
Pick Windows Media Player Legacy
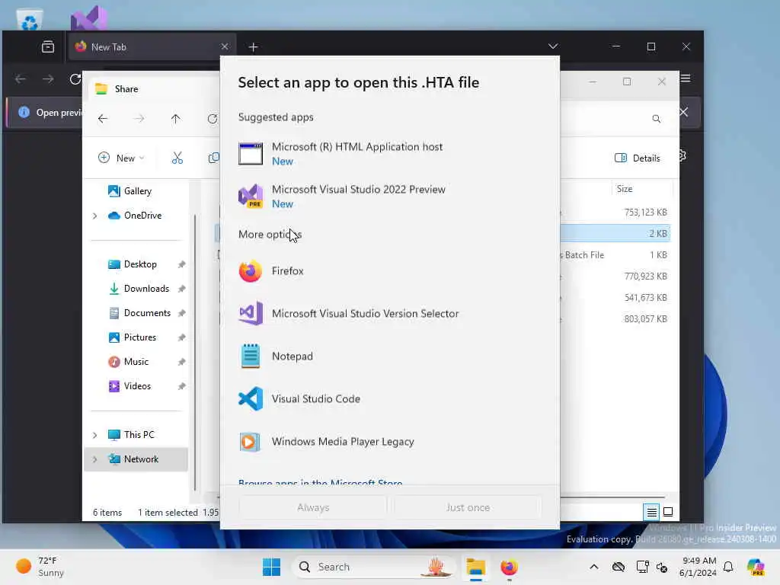[x=389, y=442]
